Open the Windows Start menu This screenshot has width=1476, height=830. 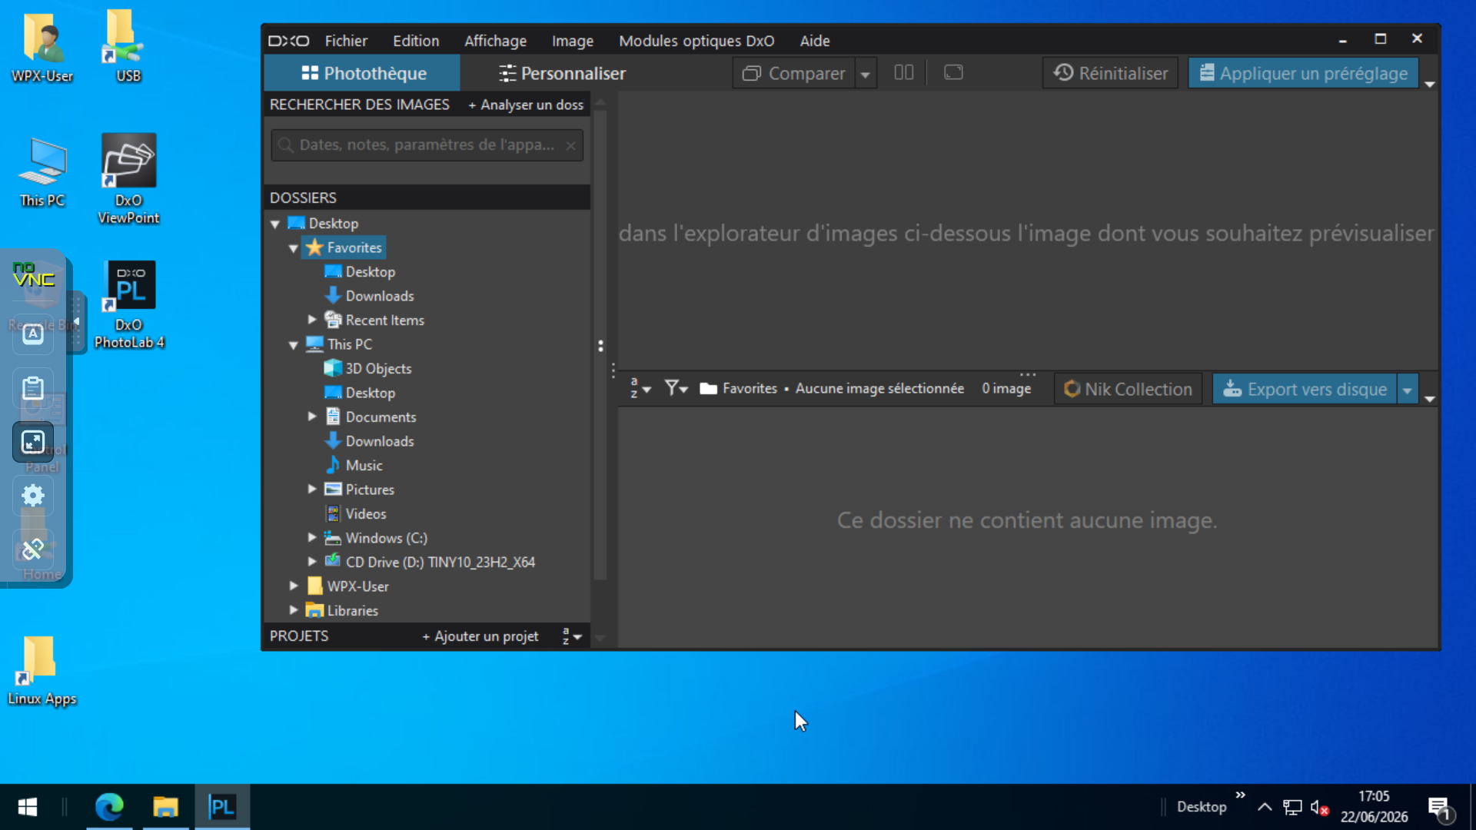[28, 806]
